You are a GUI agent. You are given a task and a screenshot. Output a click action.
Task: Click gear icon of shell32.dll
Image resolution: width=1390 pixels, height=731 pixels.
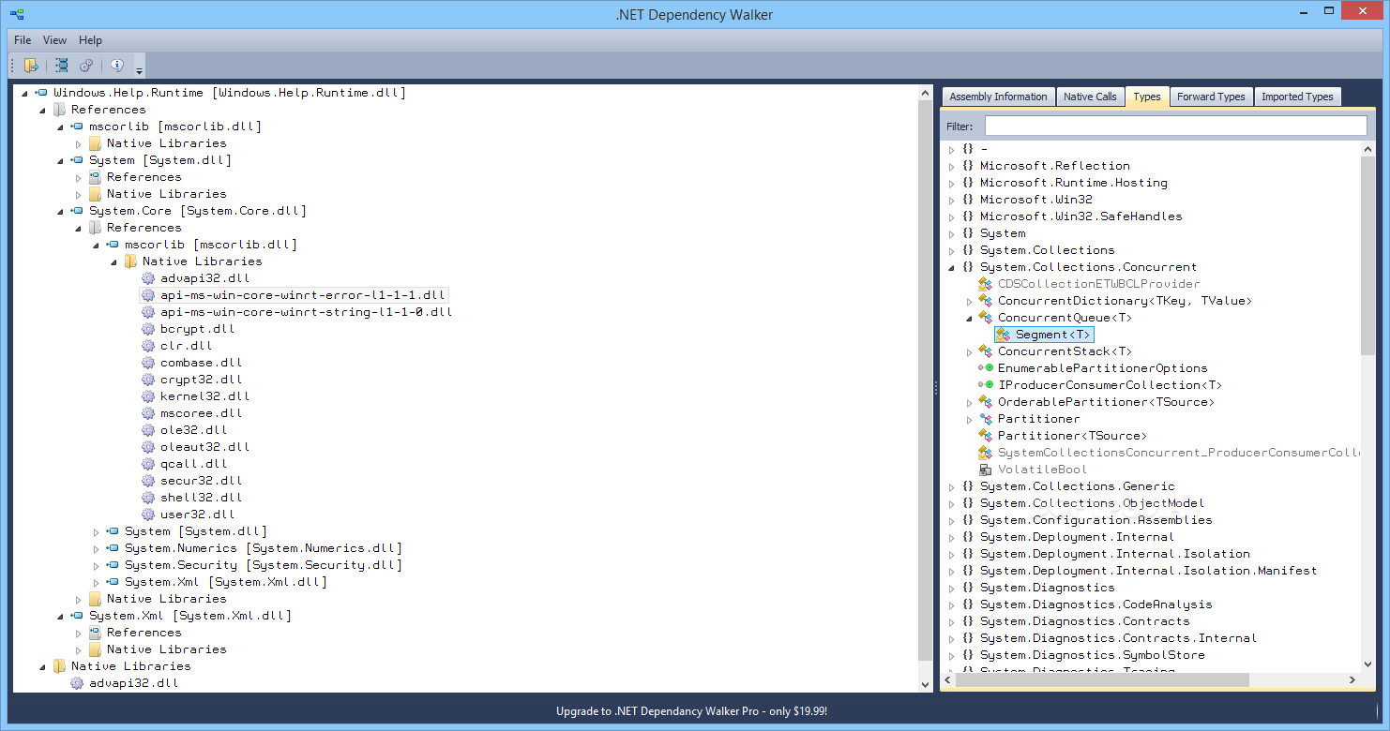[148, 498]
